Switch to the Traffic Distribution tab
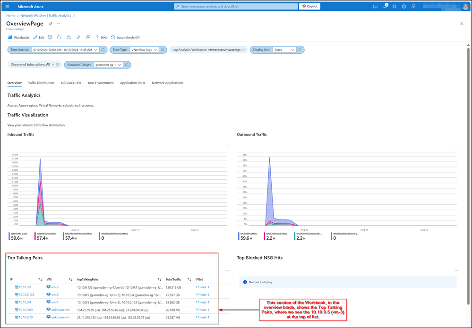The width and height of the screenshot is (472, 328). [x=41, y=83]
